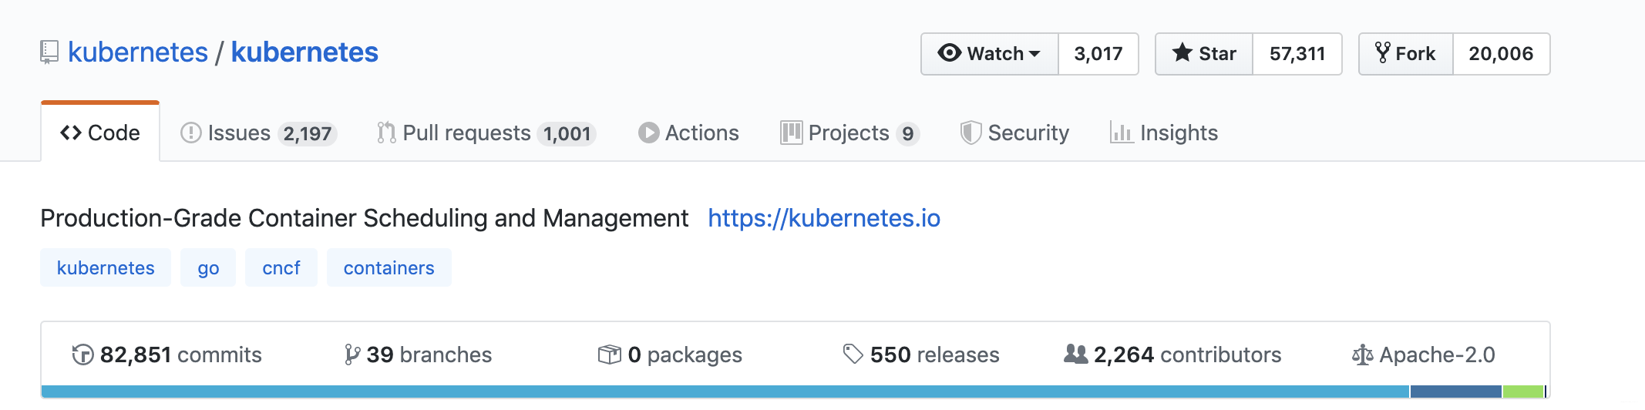Select the containers topic tag
The image size is (1645, 410).
[x=389, y=267]
